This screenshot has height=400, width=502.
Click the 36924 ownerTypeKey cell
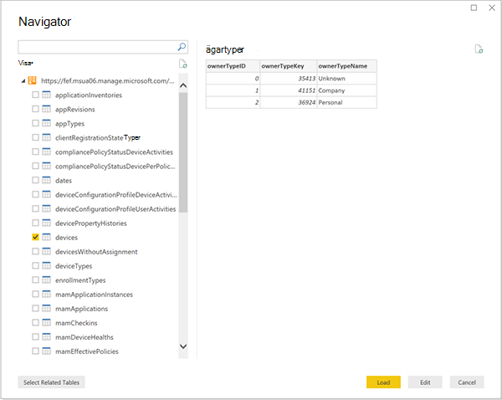[x=288, y=102]
